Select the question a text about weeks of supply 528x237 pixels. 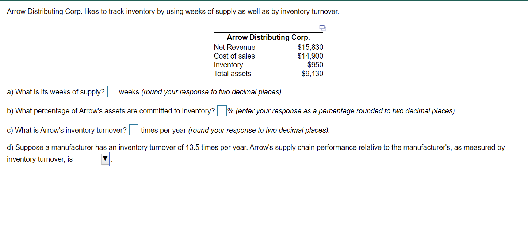(x=55, y=91)
